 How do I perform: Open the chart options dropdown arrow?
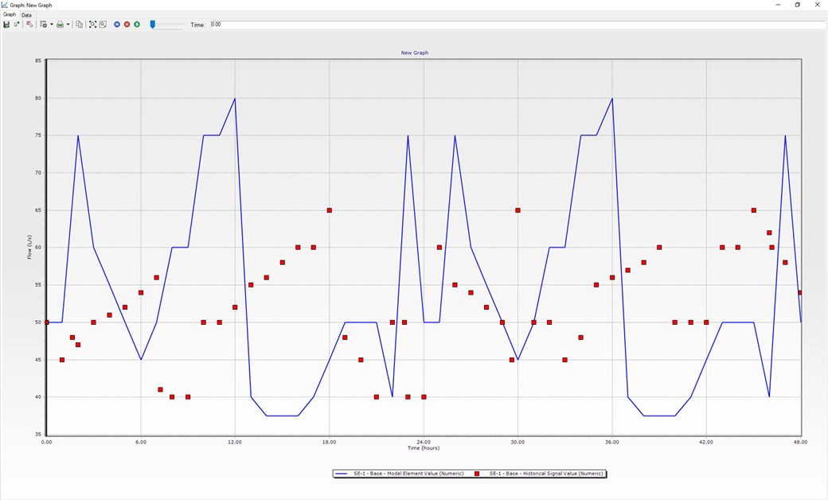[50, 25]
